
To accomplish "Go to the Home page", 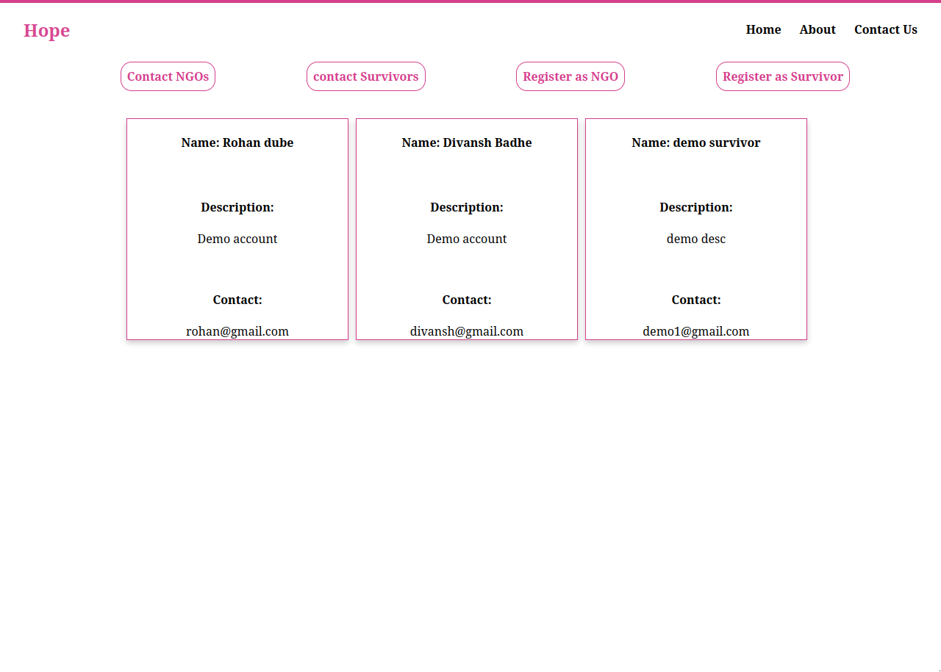I will 763,29.
